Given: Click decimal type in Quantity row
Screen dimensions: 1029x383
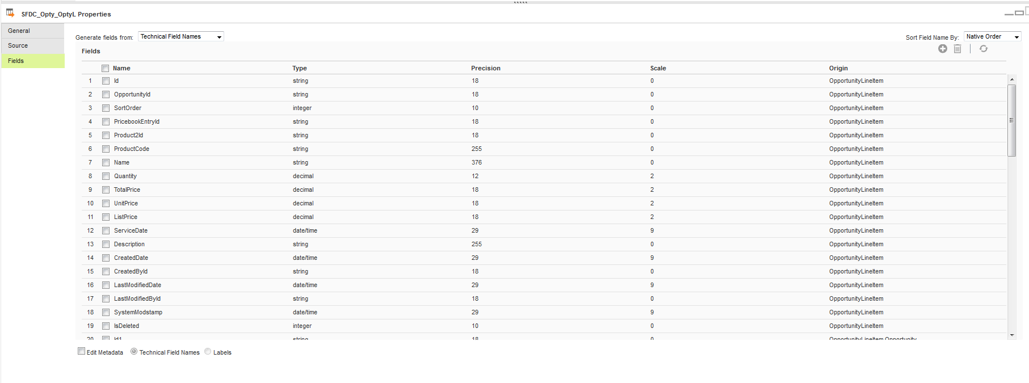Looking at the screenshot, I should (303, 176).
